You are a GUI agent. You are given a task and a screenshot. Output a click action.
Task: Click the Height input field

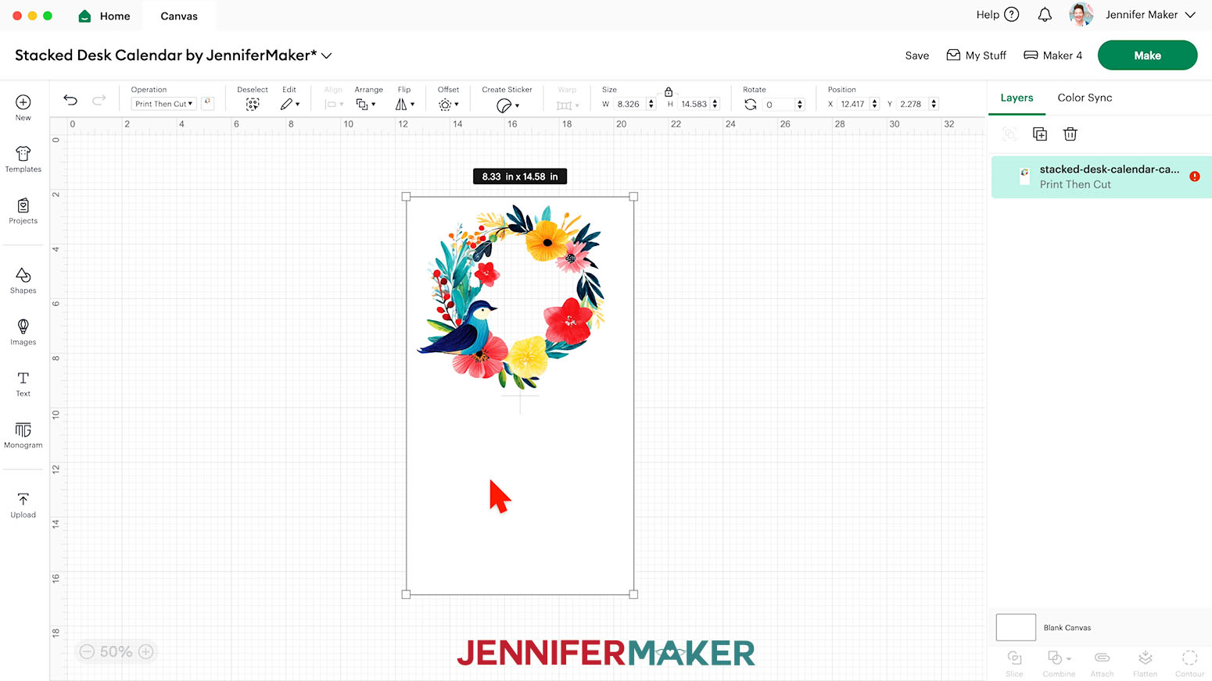point(694,104)
